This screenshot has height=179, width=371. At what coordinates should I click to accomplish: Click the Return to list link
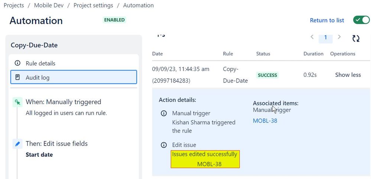point(327,20)
